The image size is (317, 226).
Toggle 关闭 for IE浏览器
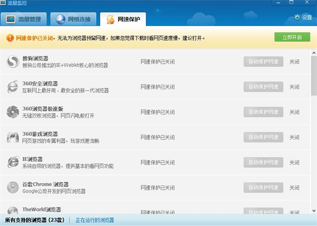294,163
